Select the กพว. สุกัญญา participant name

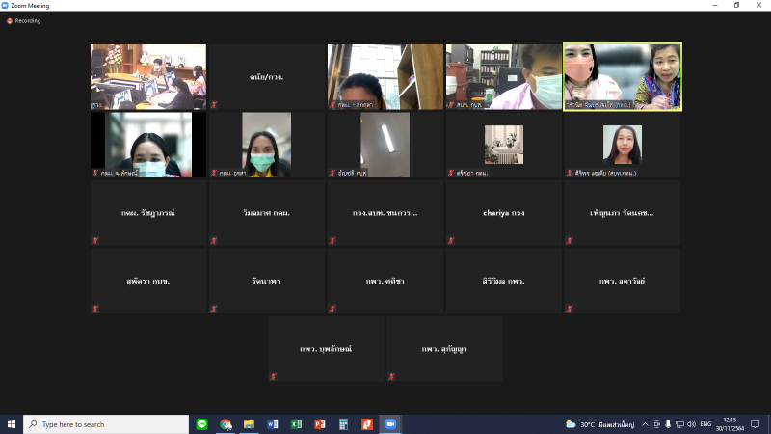click(444, 349)
